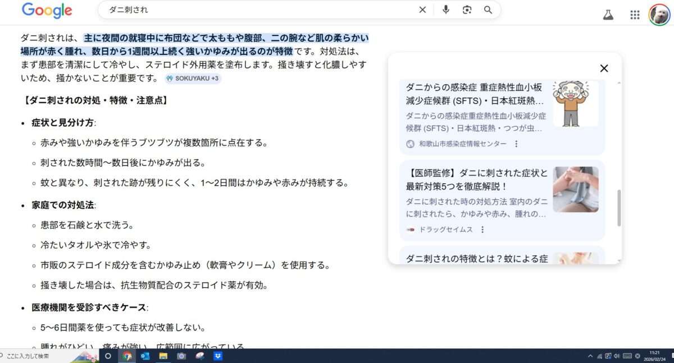Open more options for 和歌山市感染症情報センター source
Viewport: 674px width, 363px height.
click(x=516, y=144)
